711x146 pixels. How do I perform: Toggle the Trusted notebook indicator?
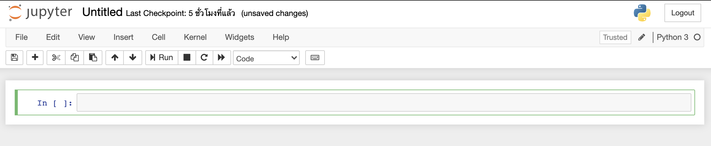pyautogui.click(x=615, y=37)
